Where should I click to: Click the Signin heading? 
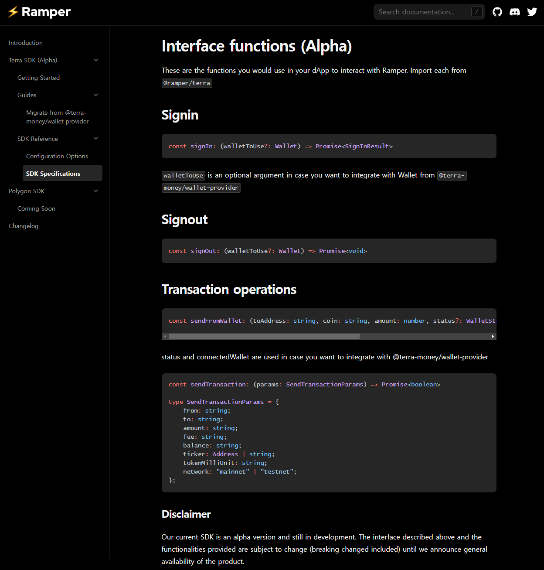[x=180, y=115]
